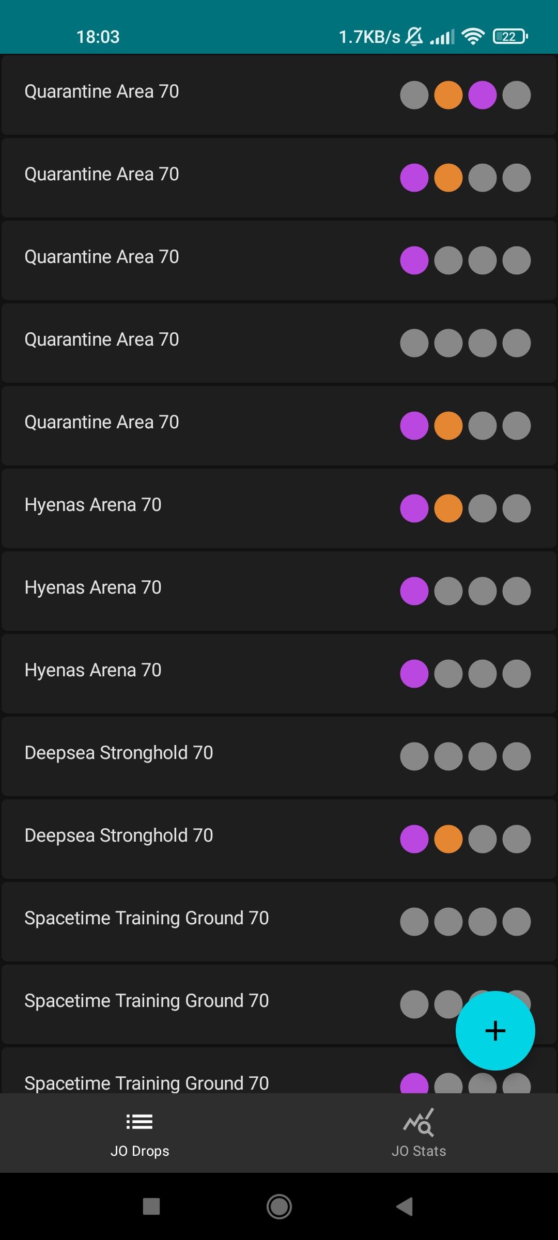
Task: Tap the Android recent apps square
Action: pos(151,1206)
